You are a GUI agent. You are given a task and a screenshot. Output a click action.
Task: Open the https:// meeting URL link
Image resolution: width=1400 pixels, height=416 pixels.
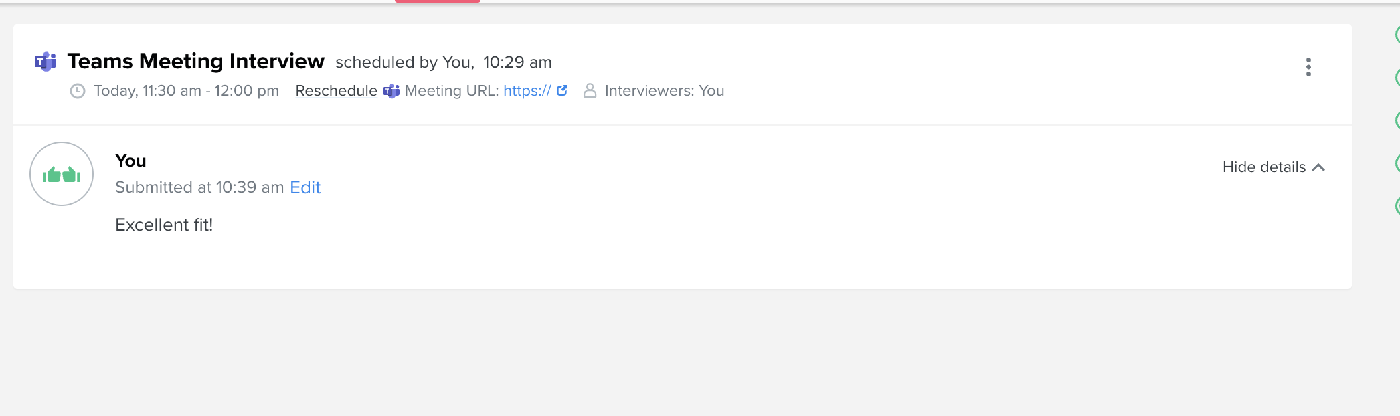tap(527, 91)
